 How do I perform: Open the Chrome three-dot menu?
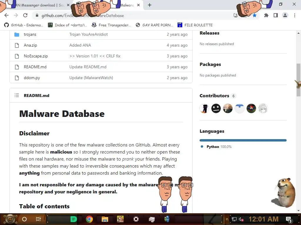point(295,15)
